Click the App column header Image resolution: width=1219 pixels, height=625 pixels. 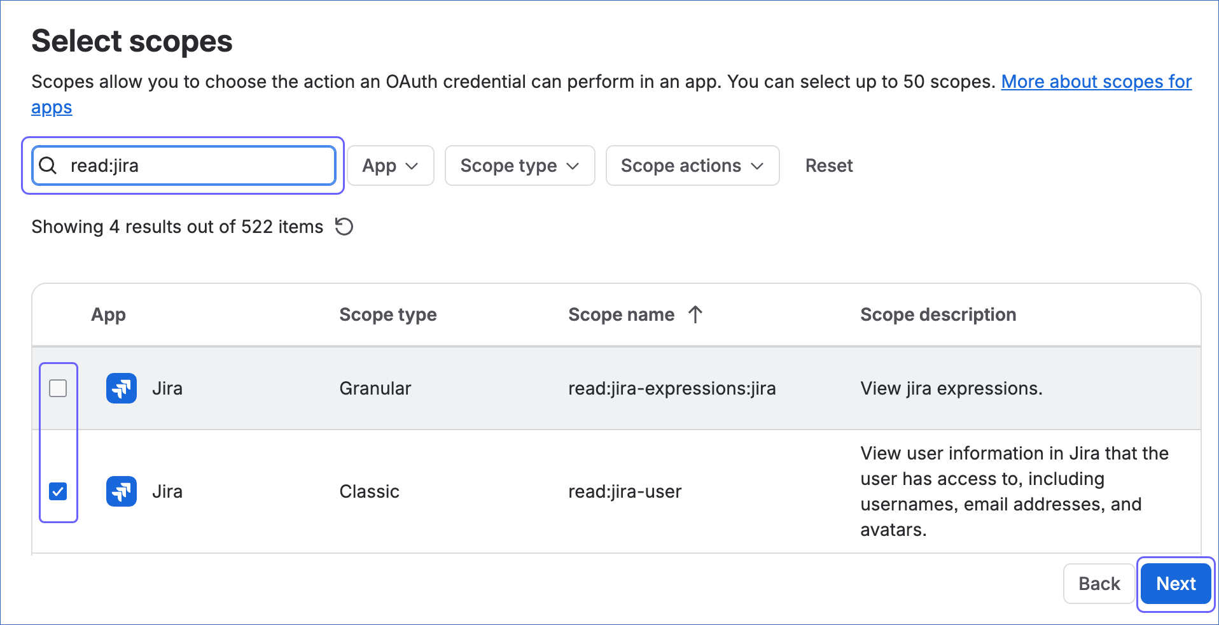109,314
